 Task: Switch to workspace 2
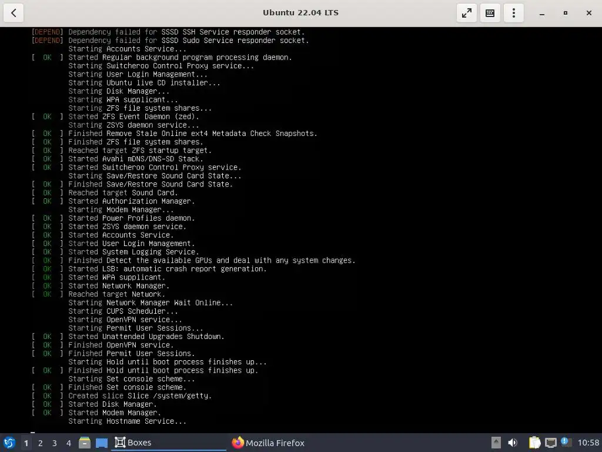pos(41,443)
